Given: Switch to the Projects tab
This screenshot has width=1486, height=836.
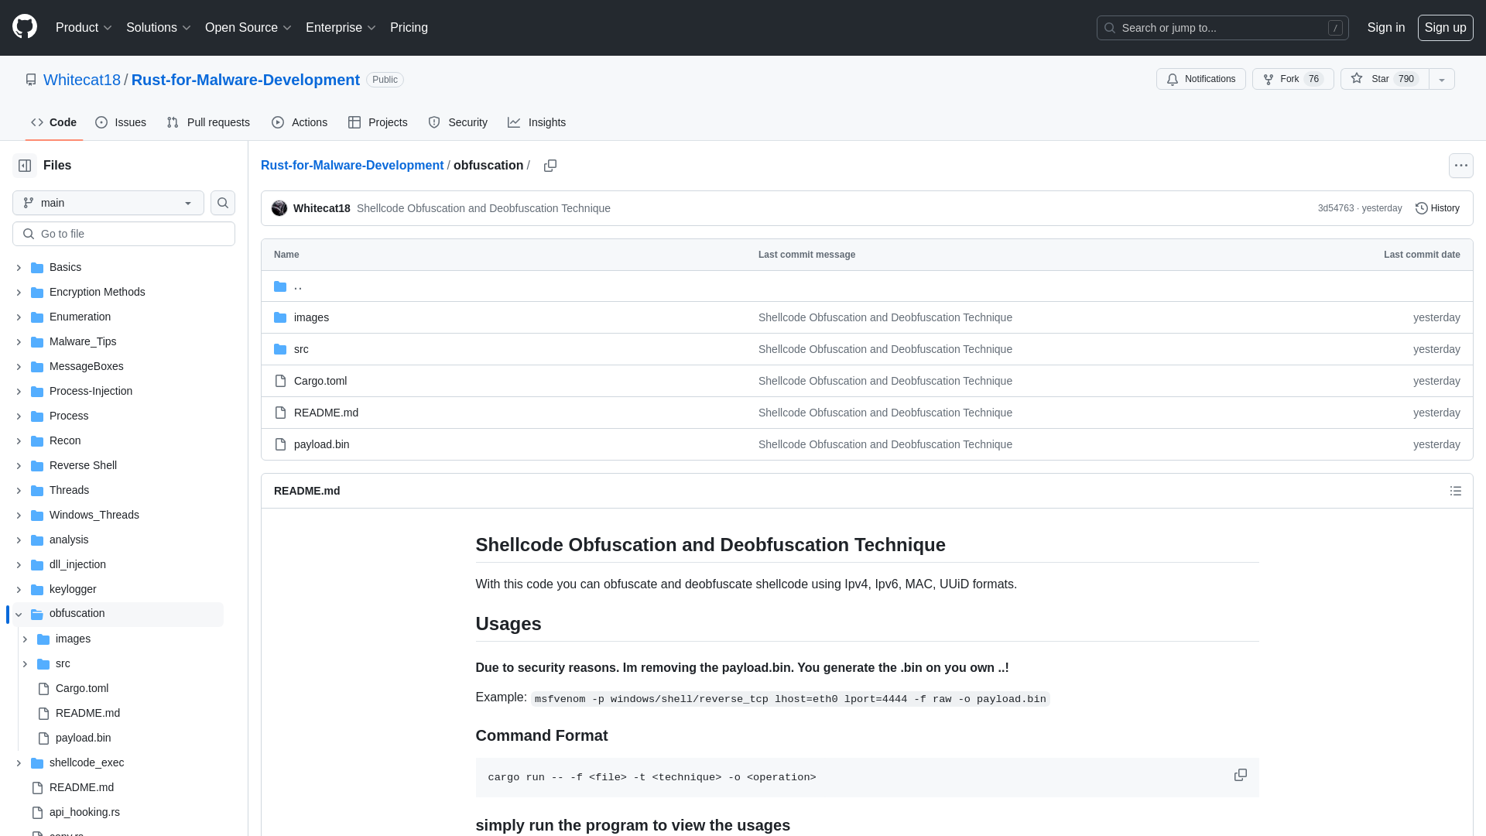Looking at the screenshot, I should [378, 122].
